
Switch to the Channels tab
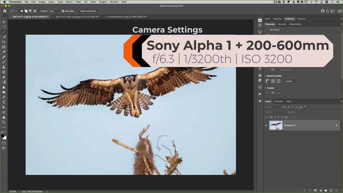pos(278,101)
